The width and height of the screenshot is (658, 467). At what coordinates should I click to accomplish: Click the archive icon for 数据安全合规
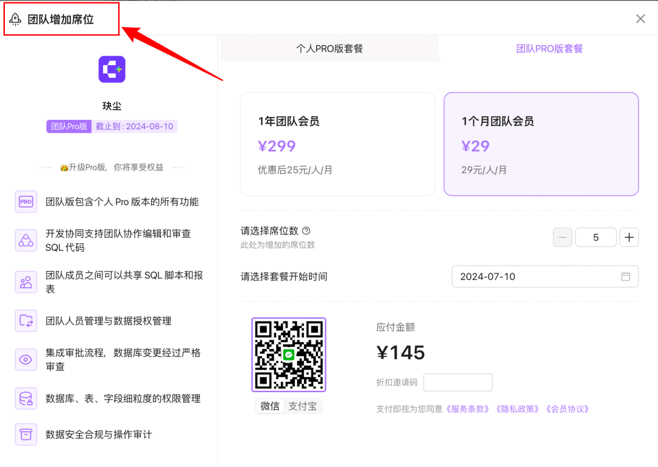26,434
